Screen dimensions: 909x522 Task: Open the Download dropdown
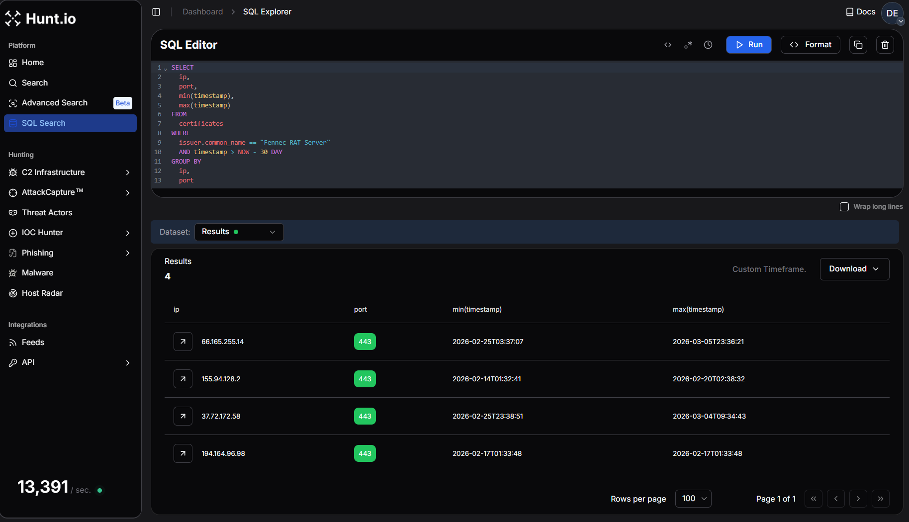tap(854, 269)
